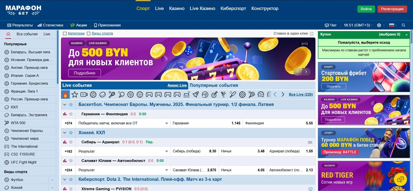413x191 pixels.
Task: Open statistics icon for Германия — Финляндия
Action: point(65,114)
